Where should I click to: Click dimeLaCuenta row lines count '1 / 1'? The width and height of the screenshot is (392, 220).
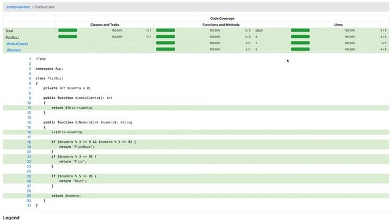(x=384, y=43)
